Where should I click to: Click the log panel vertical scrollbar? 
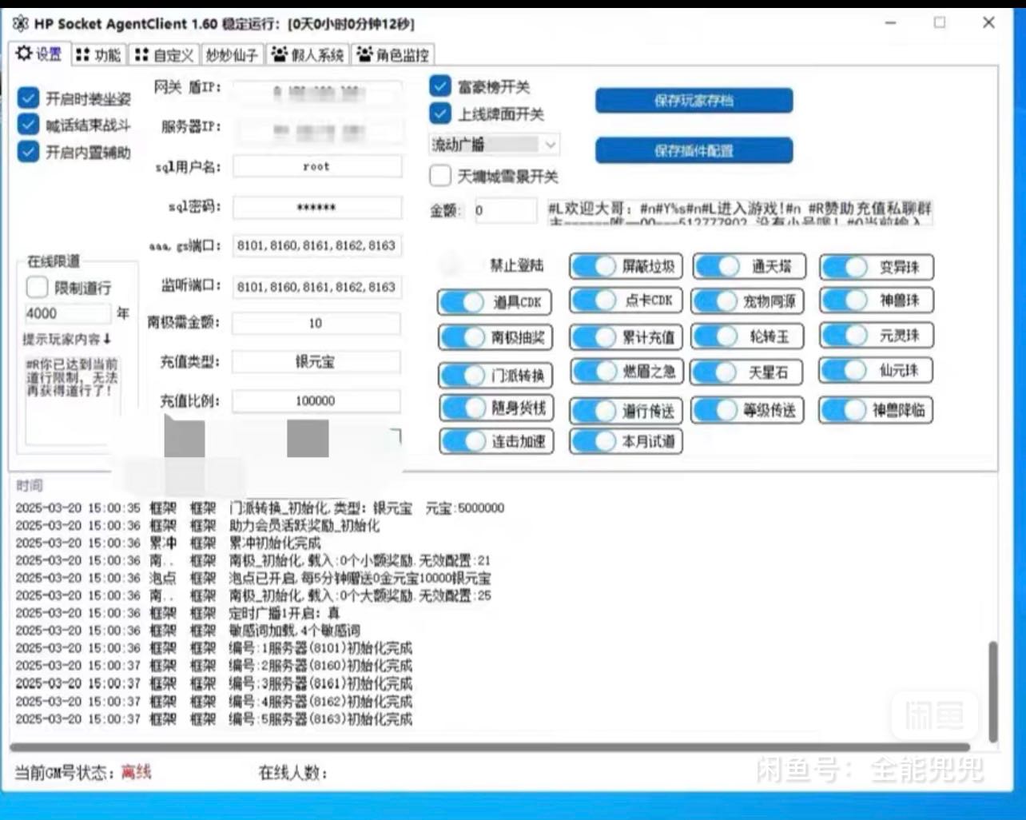pos(993,692)
